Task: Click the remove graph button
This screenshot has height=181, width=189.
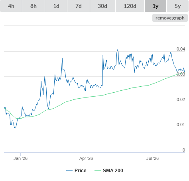Action: pyautogui.click(x=170, y=18)
